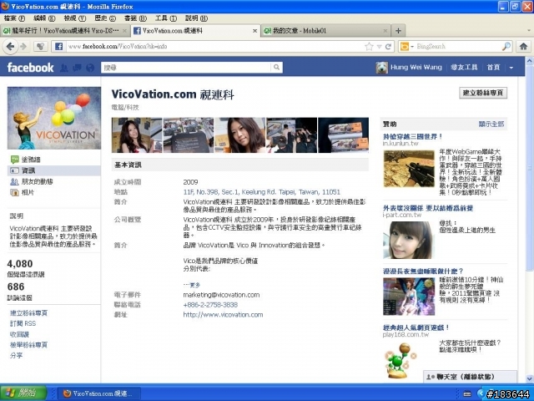Open ad titled 外表要沒關係 要以結婚為前提
This screenshot has width=534, height=401.
[428, 208]
